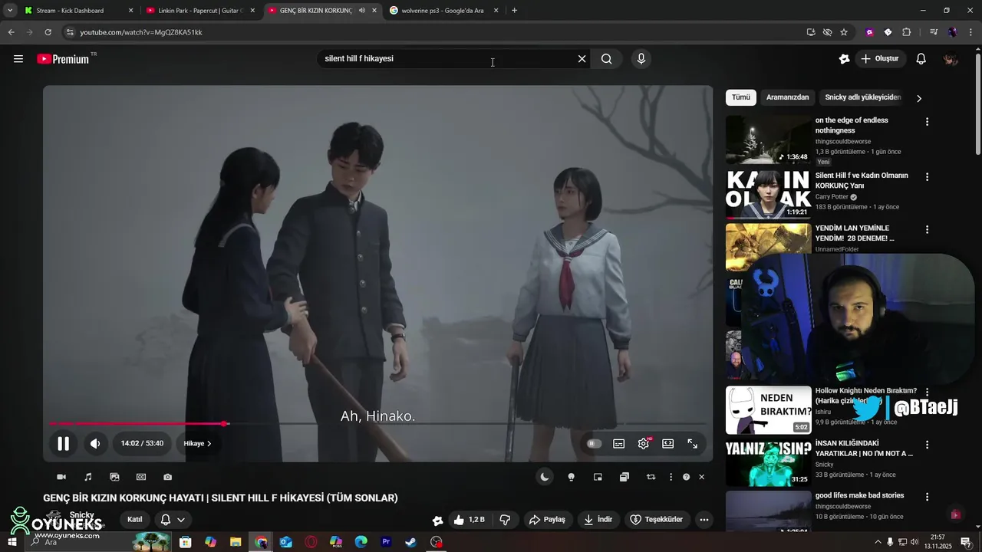Pause the video
Viewport: 982px width, 552px height.
[63, 443]
